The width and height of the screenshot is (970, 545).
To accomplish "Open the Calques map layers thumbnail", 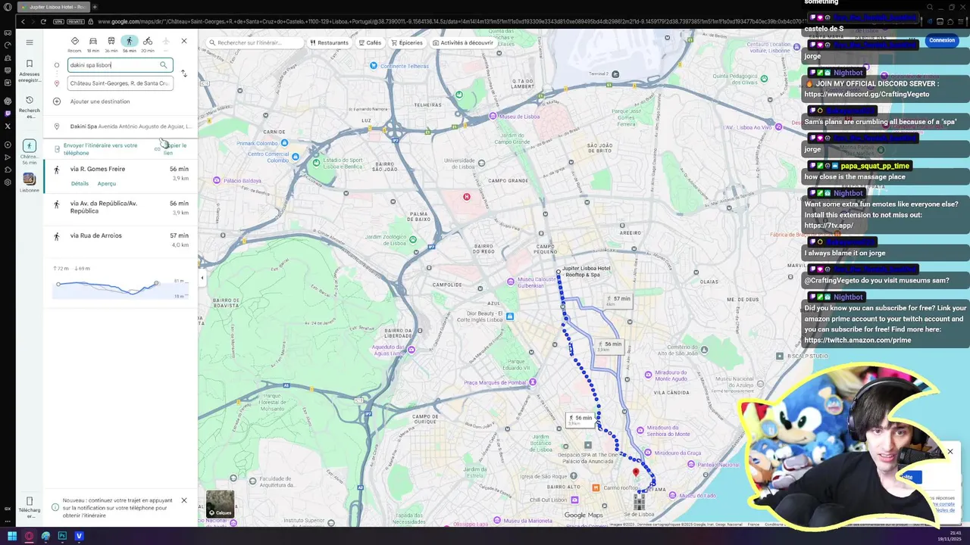I will point(221,503).
